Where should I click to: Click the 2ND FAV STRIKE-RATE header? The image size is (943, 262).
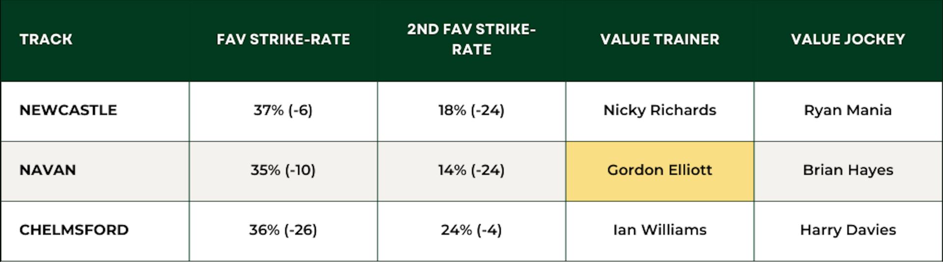pos(471,39)
